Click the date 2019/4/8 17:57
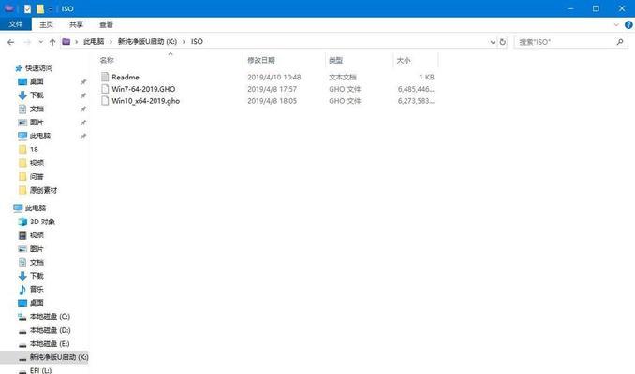 pyautogui.click(x=273, y=89)
